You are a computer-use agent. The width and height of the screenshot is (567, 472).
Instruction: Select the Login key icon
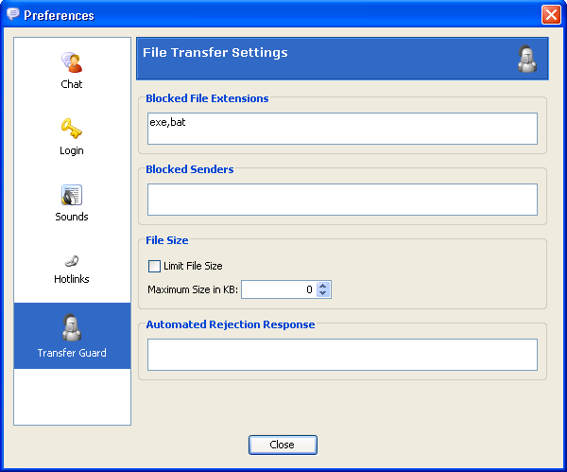[72, 129]
